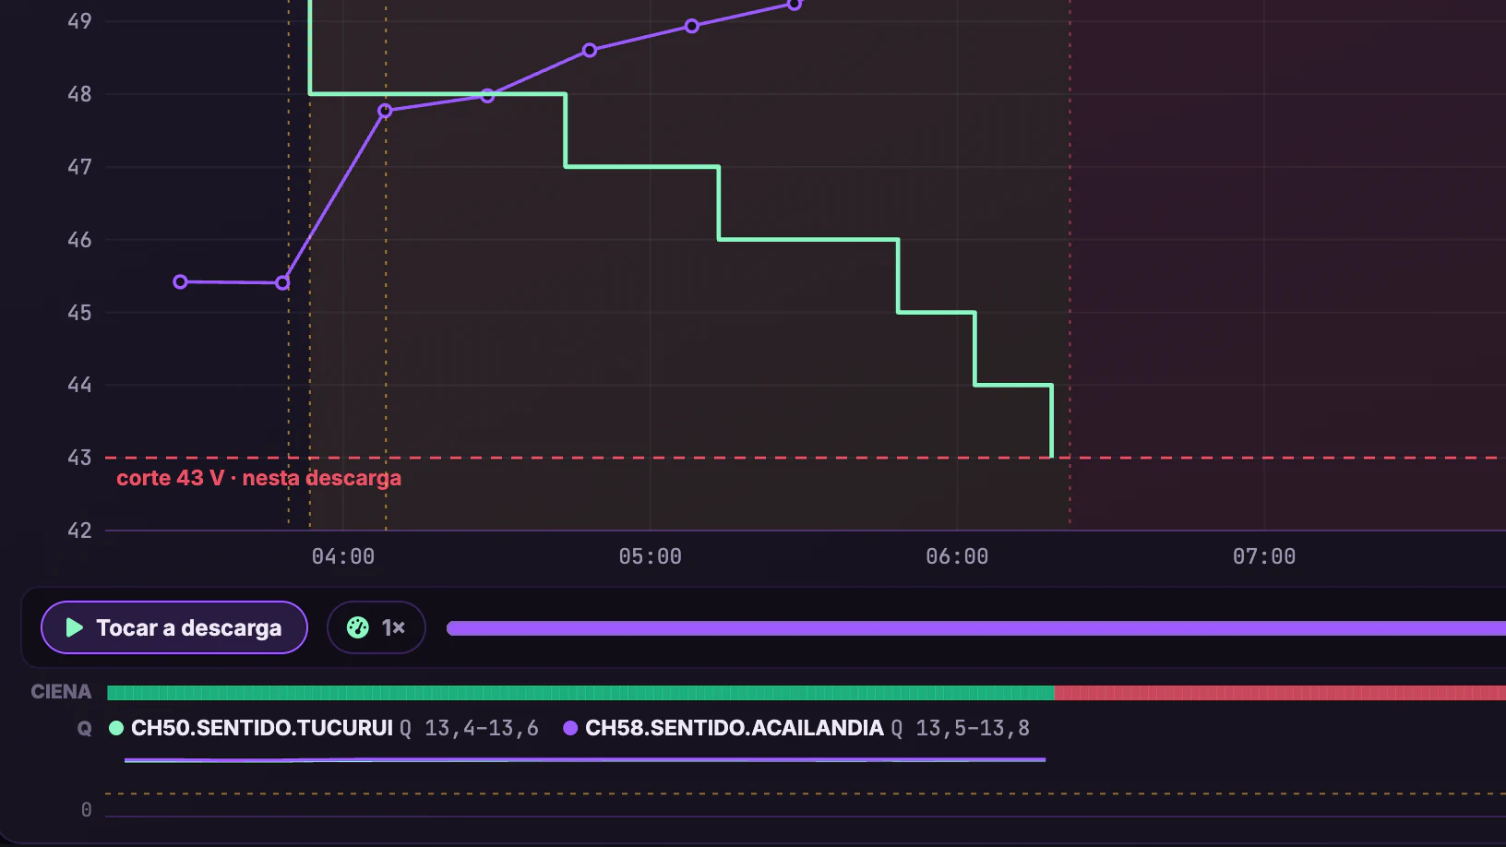
Task: Select the purple data point at 48 V
Action: [x=488, y=96]
